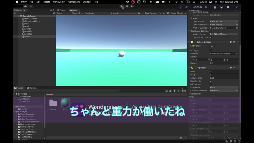Open the Sphere Collider help icon
The image size is (254, 143).
coord(231,42)
